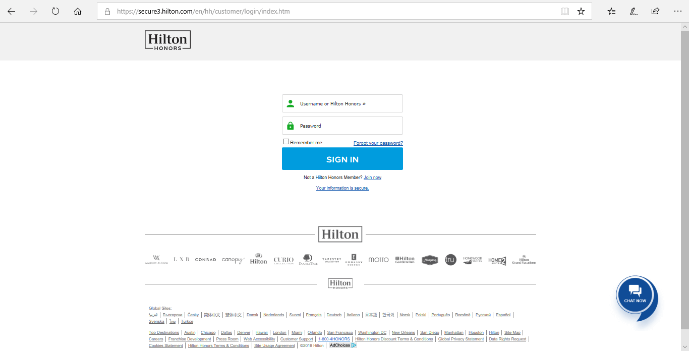This screenshot has height=351, width=689.
Task: Click the add notes pen icon
Action: (x=634, y=11)
